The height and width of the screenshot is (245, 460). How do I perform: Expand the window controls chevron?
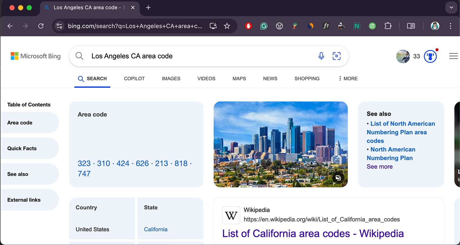[x=451, y=7]
